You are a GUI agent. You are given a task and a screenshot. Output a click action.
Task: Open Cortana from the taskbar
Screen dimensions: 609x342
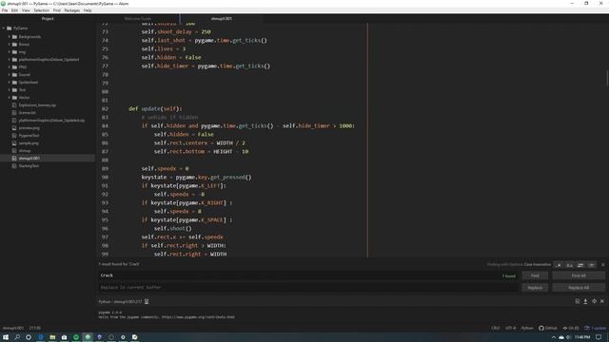(29, 337)
